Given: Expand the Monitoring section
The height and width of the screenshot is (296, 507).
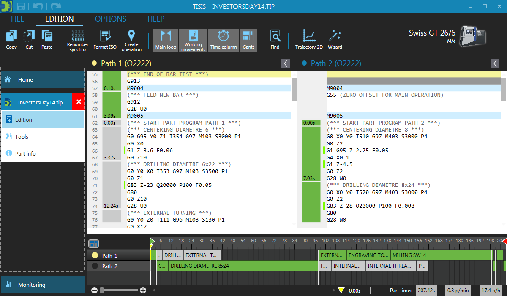Looking at the screenshot, I should click(42, 285).
